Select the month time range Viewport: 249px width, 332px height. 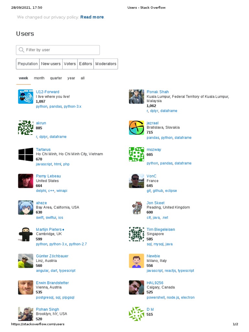[39, 78]
